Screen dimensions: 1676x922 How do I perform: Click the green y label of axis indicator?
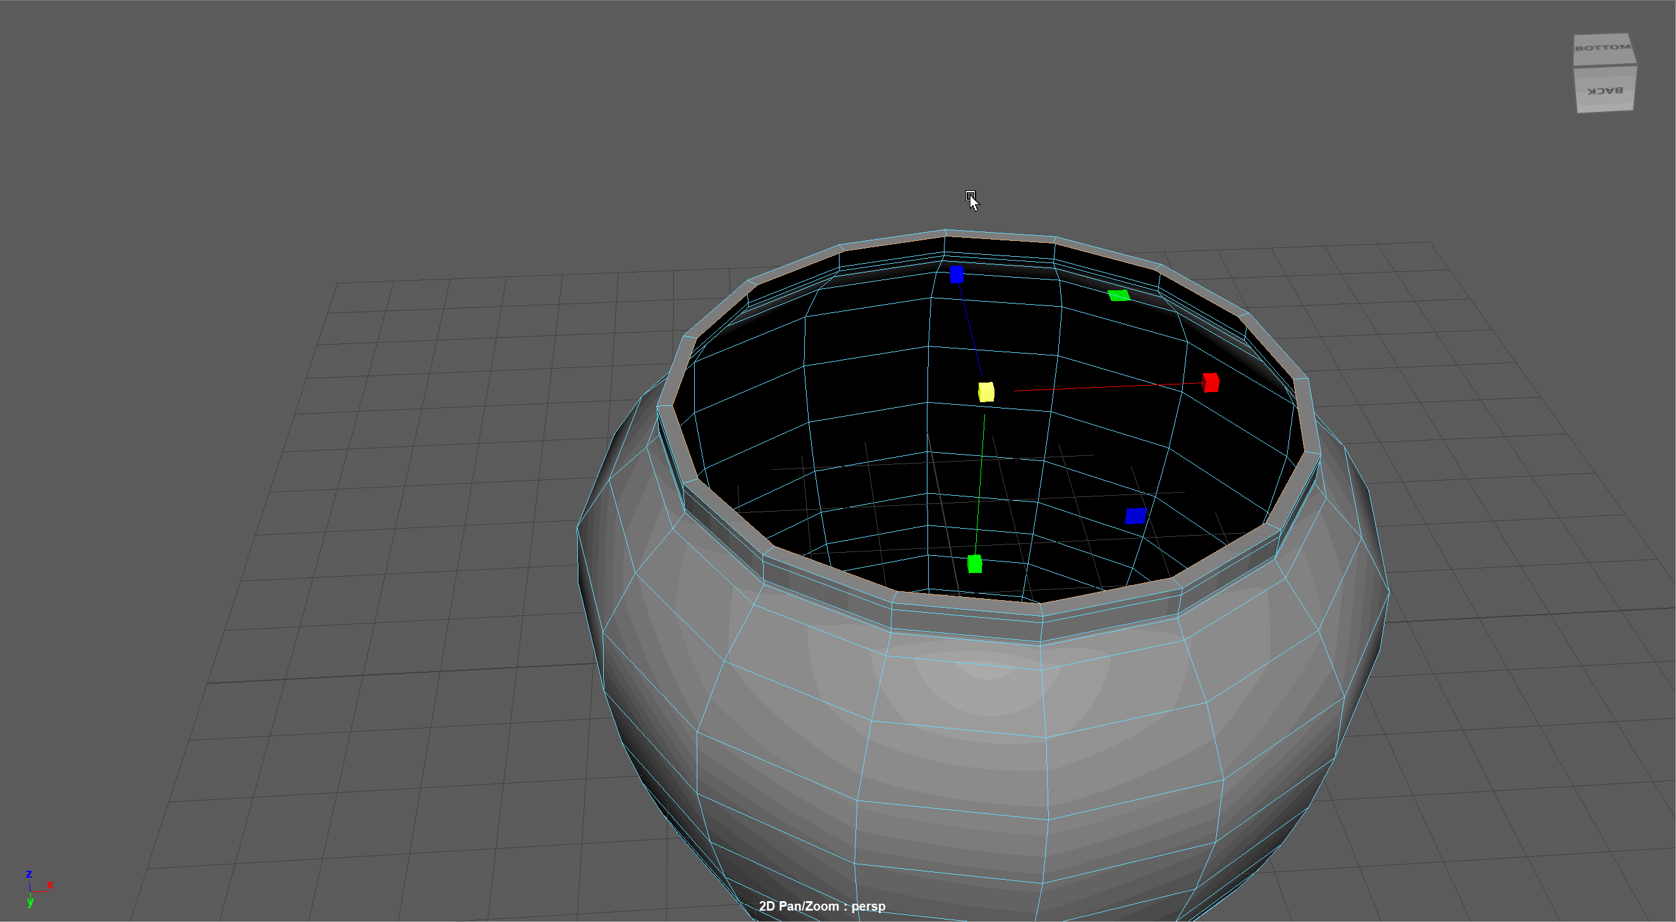pyautogui.click(x=30, y=902)
